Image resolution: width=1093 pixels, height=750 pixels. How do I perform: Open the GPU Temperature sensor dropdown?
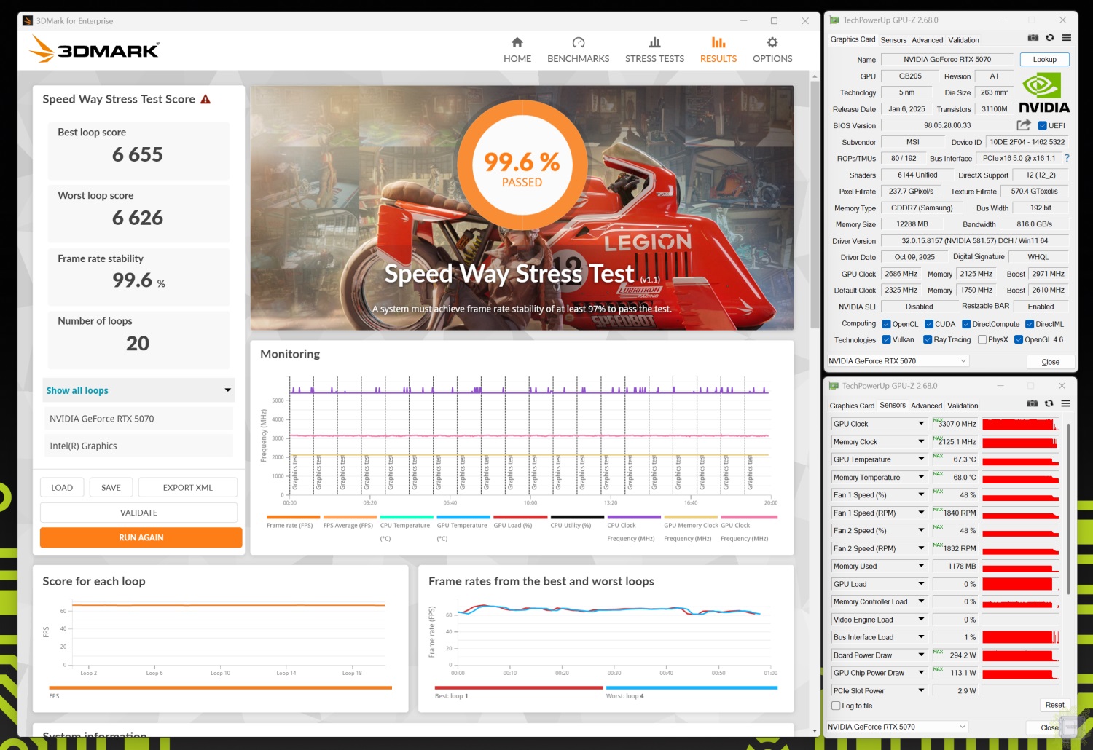click(x=921, y=459)
